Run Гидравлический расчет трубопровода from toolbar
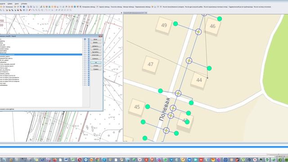Screen dimensions: 288x162 click(241, 7)
